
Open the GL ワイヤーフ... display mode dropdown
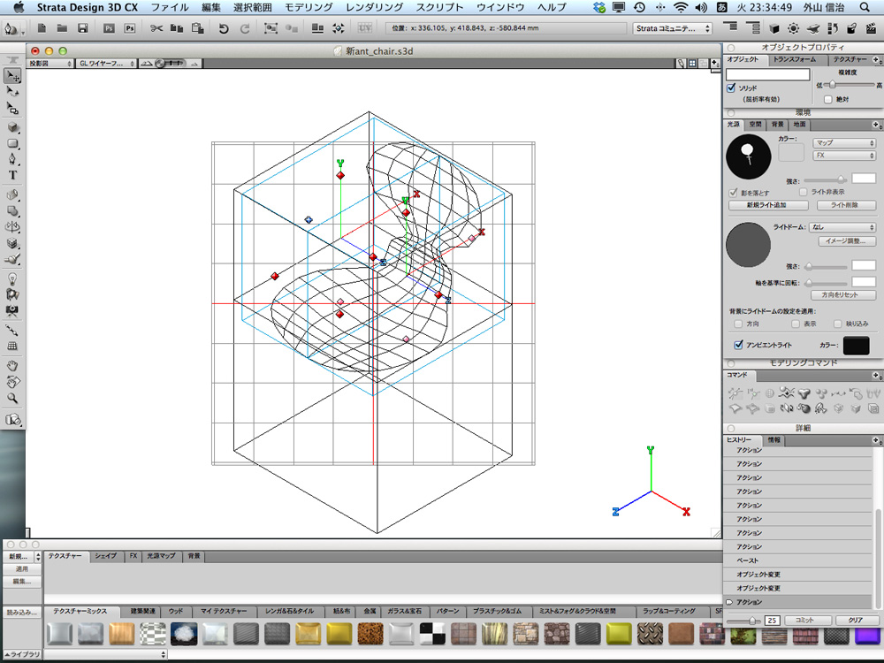(106, 64)
